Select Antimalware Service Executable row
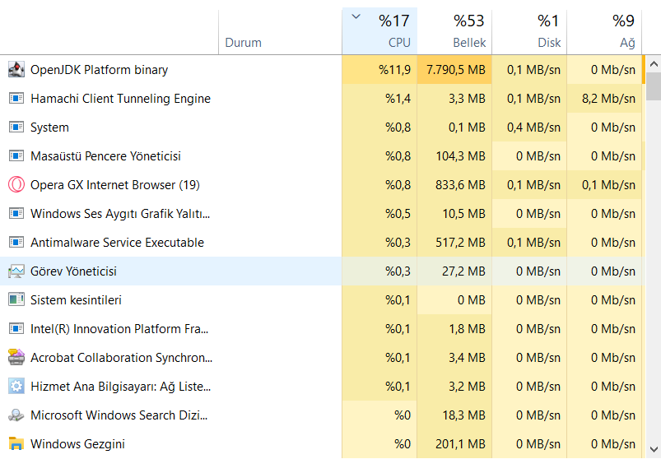 [x=117, y=243]
